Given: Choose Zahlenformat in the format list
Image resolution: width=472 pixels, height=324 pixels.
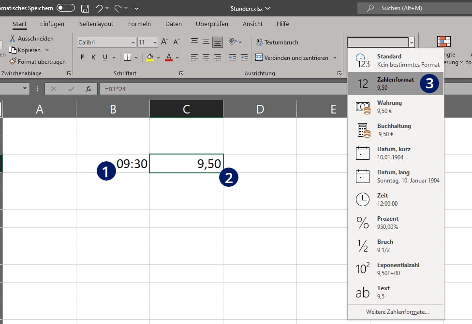Looking at the screenshot, I should pos(396,84).
